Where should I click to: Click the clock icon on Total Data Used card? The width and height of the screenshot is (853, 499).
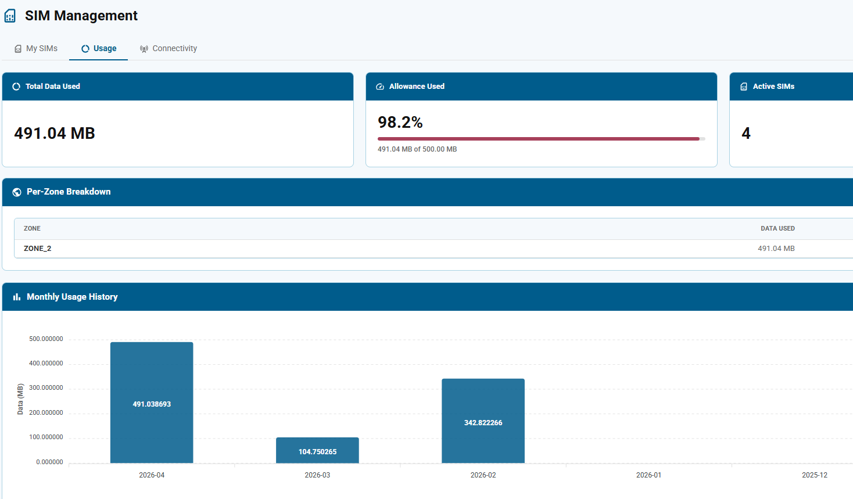[16, 86]
